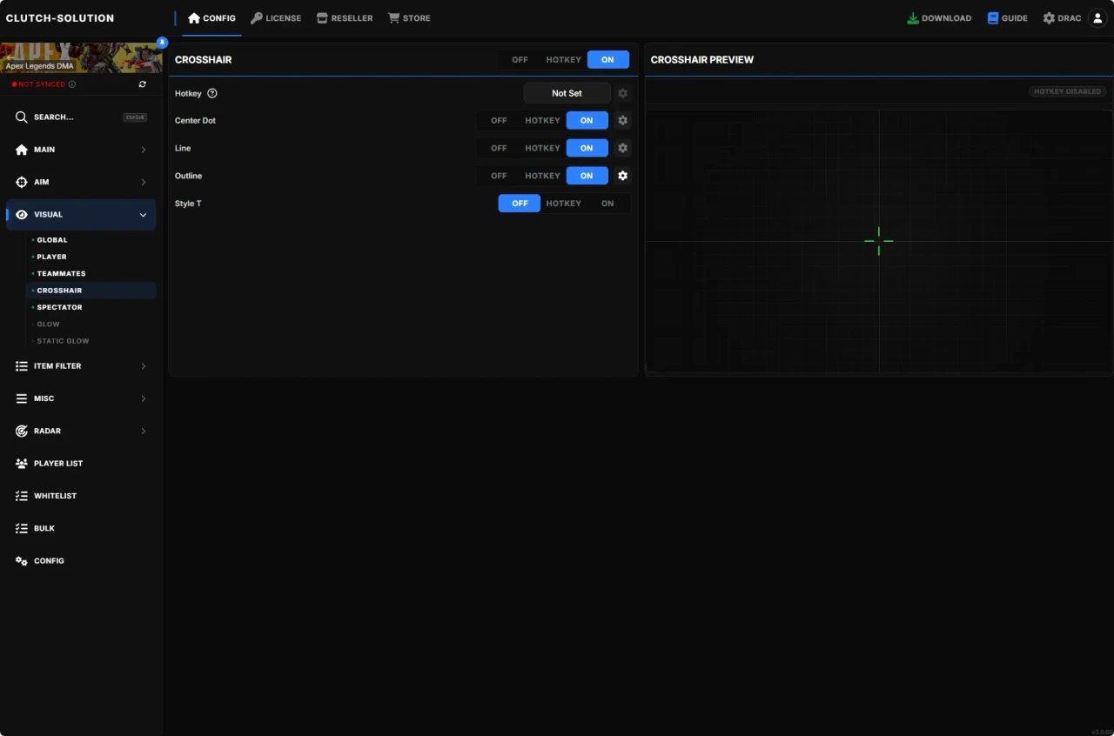
Task: Select the Aim section icon
Action: (x=21, y=182)
